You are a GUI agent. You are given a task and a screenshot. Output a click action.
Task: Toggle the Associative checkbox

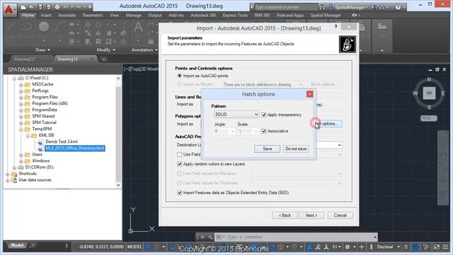pos(264,131)
